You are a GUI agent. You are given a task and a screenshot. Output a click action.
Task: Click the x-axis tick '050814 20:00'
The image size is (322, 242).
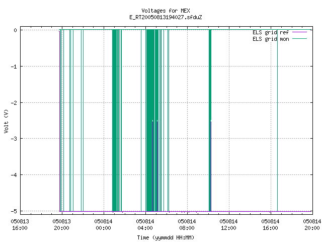coord(312,225)
